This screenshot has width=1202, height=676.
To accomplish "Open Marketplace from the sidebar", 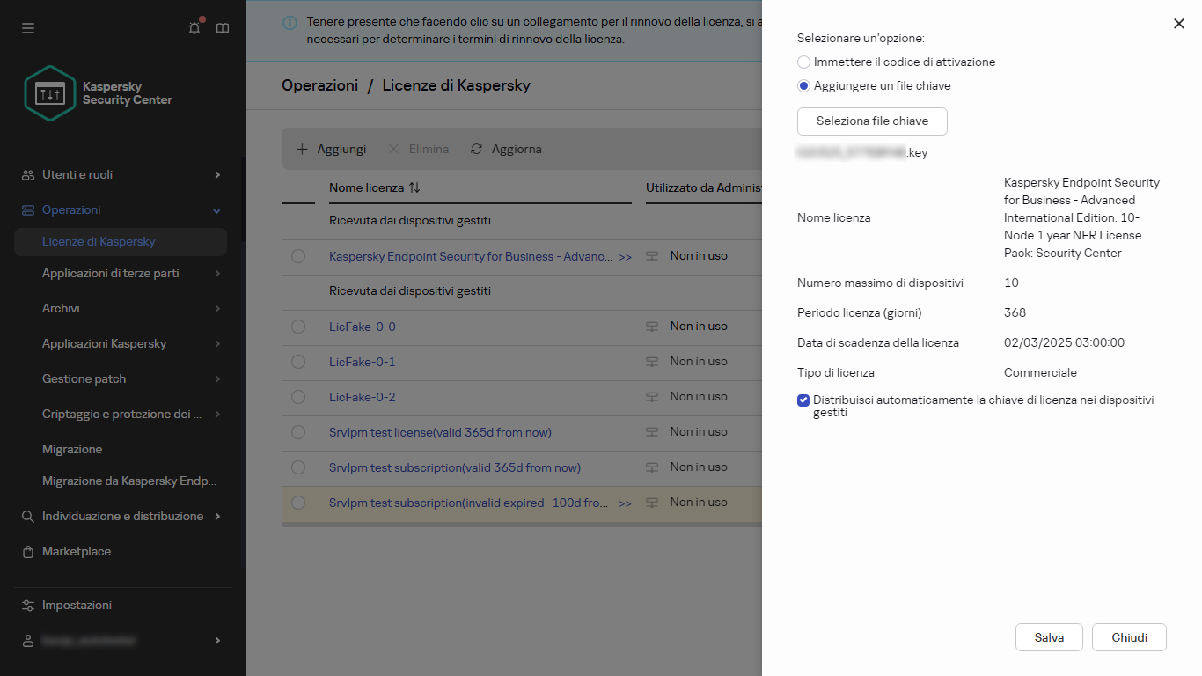I will pos(77,551).
